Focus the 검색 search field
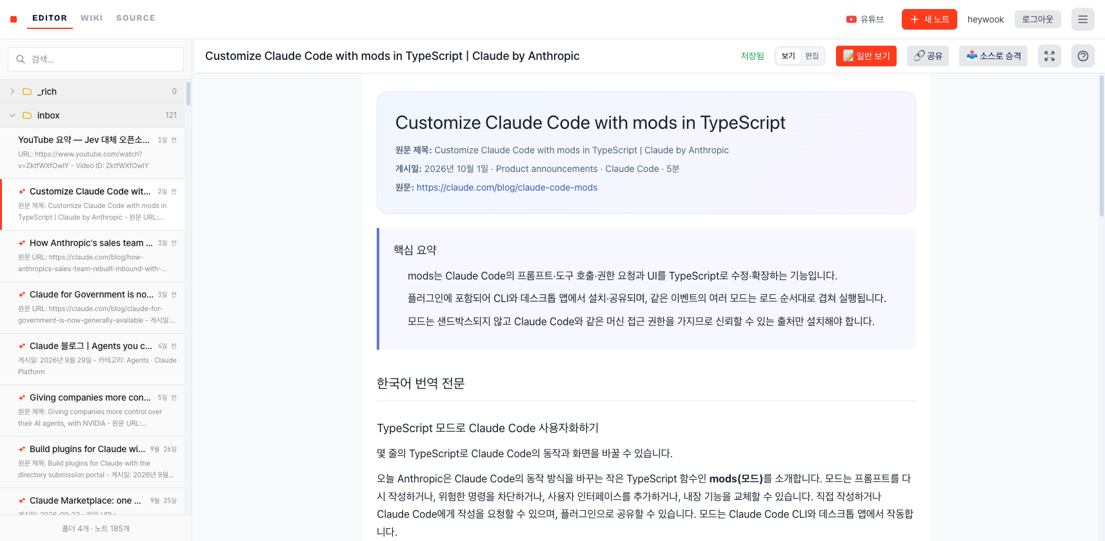This screenshot has width=1105, height=541. [x=95, y=59]
